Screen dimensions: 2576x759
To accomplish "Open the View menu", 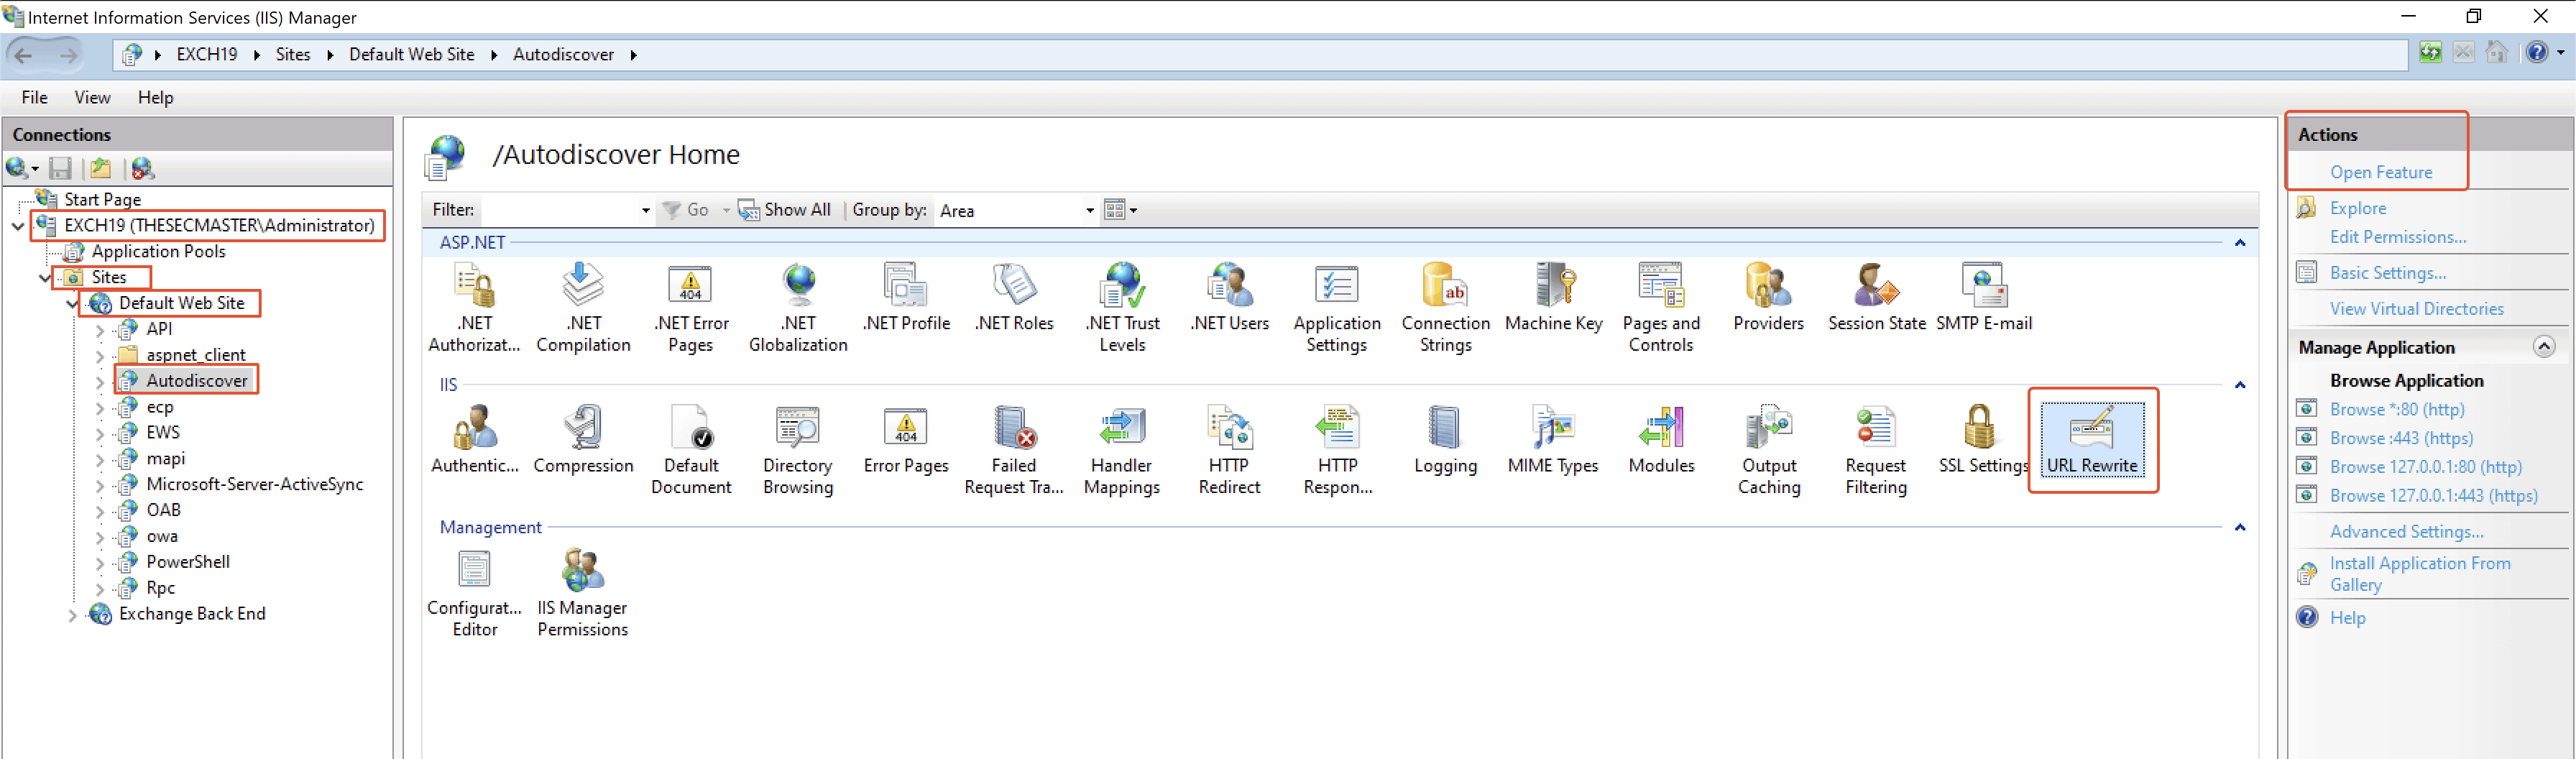I will click(92, 97).
